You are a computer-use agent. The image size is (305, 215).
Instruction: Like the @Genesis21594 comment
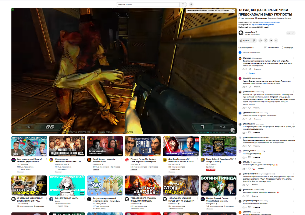[244, 108]
